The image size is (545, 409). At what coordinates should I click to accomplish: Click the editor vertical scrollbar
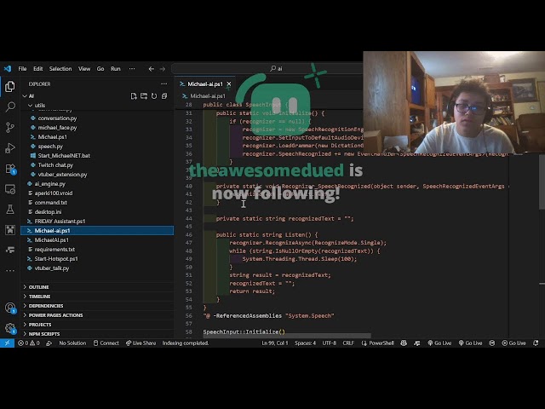click(x=542, y=182)
